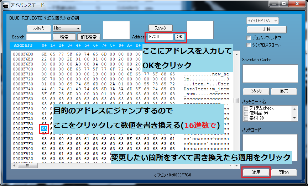Click 前を検索 to search backwards
This screenshot has width=308, height=186.
[89, 37]
